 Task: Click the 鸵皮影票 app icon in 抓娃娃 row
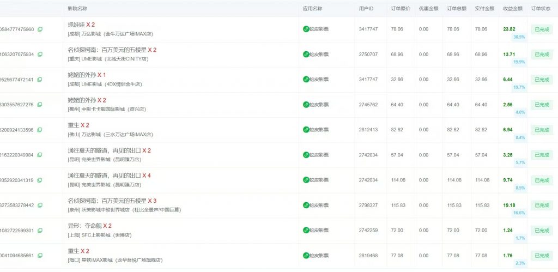tap(306, 29)
